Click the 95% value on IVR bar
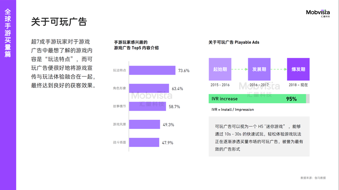This screenshot has width=339, height=190. (291, 99)
